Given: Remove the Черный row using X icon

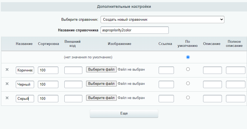Looking at the screenshot, I should (x=7, y=84).
